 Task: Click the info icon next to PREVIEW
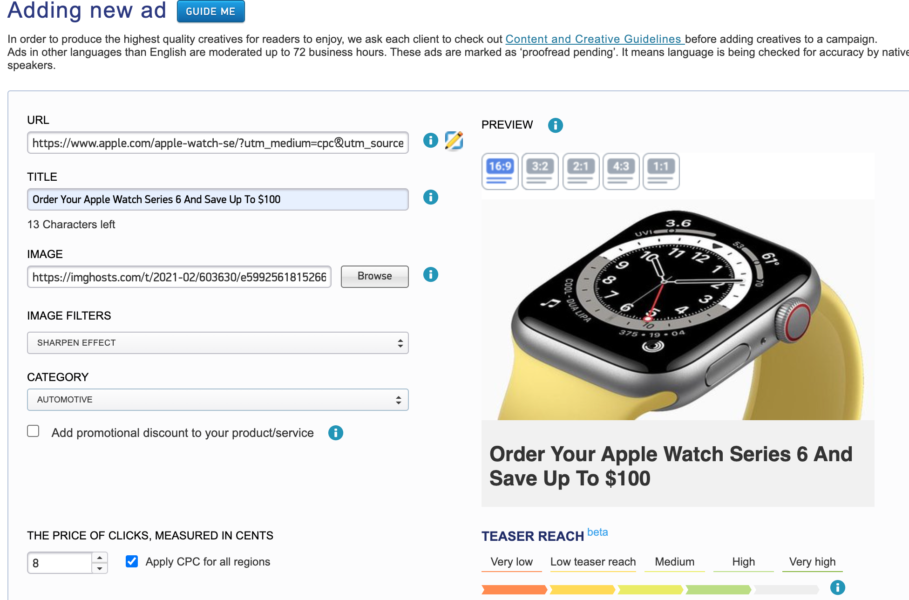pos(556,125)
